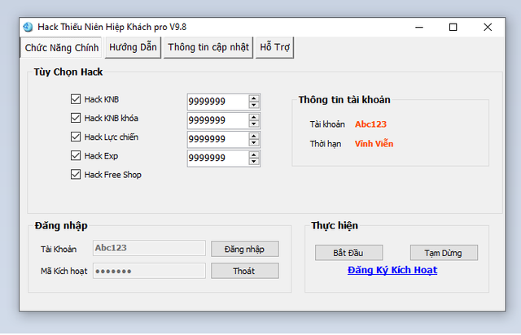Open the Đăng Ký Kích Hoạt link

tap(392, 270)
